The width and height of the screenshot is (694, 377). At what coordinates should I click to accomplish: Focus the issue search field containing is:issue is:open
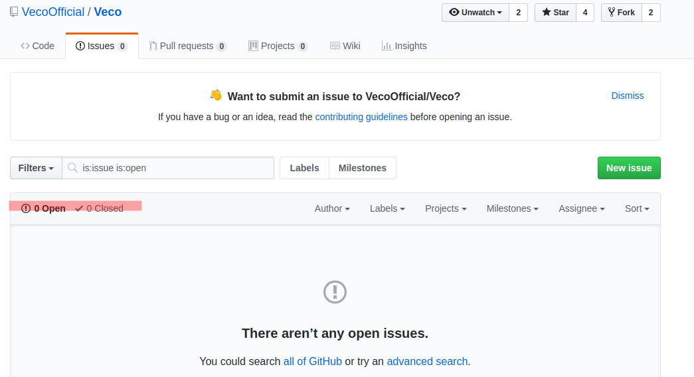pos(168,168)
